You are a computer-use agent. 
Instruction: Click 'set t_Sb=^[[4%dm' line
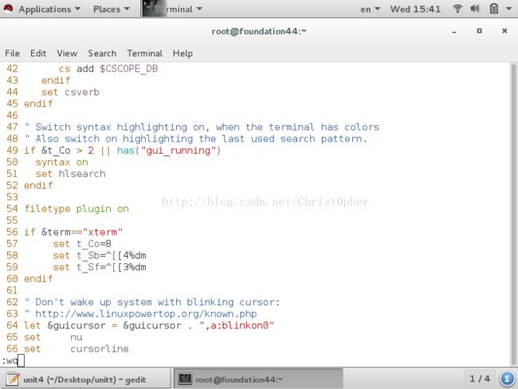(x=100, y=255)
